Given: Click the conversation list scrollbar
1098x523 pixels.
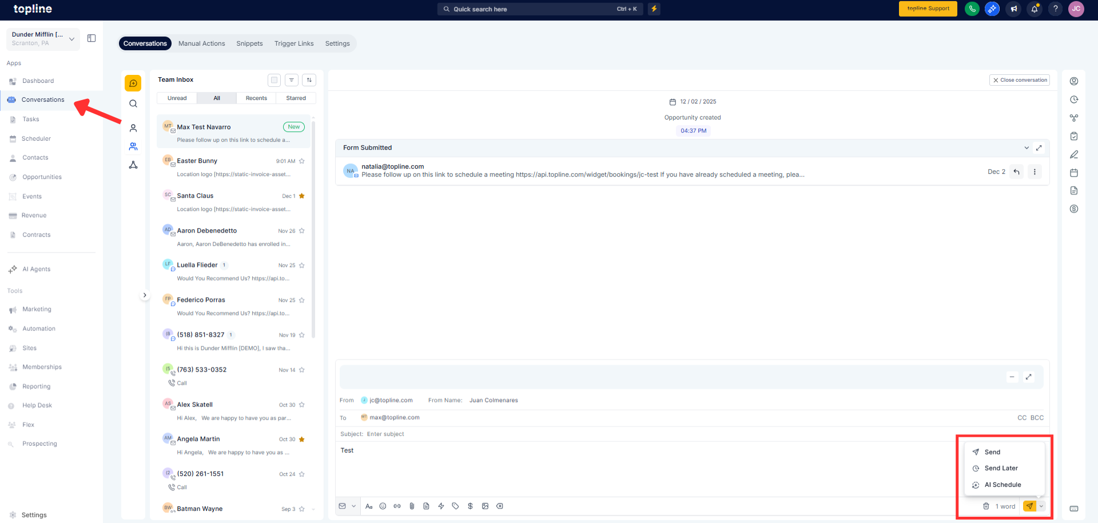Looking at the screenshot, I should click(x=313, y=229).
